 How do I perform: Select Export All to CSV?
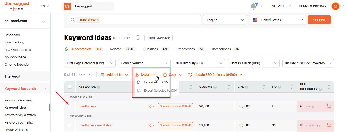[x=156, y=82]
